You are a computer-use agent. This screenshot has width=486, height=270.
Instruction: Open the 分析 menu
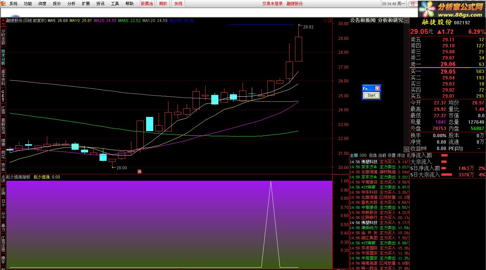72,4
